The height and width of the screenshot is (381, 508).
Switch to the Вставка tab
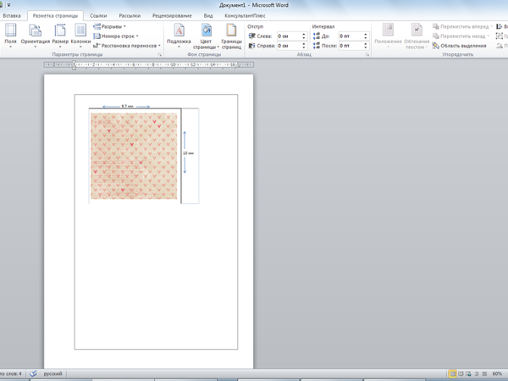point(12,15)
